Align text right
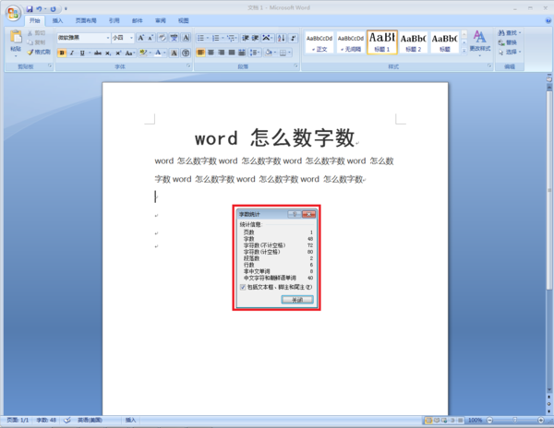The width and height of the screenshot is (554, 428). click(x=222, y=53)
